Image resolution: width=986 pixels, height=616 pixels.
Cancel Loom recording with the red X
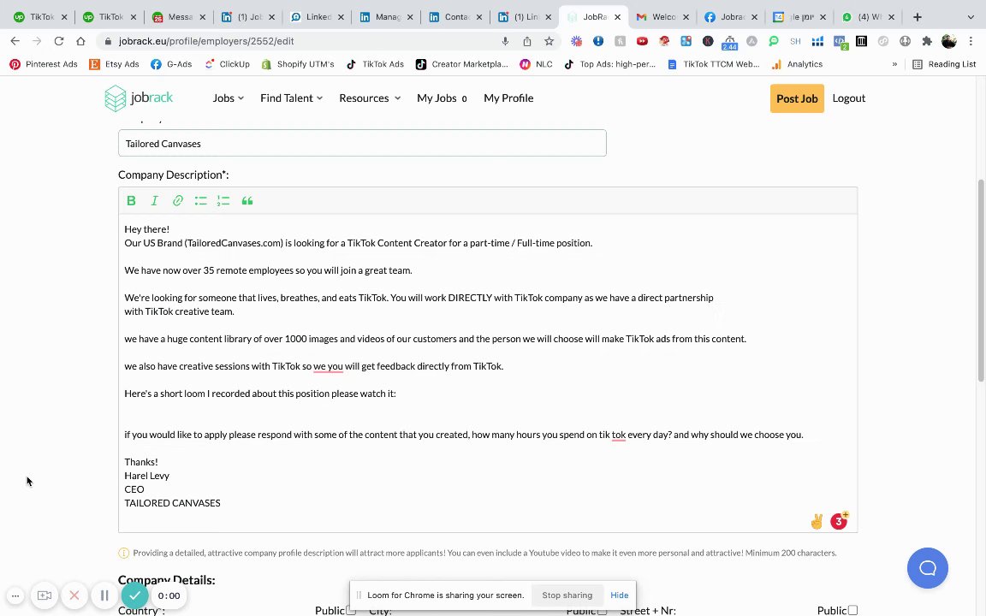(74, 595)
